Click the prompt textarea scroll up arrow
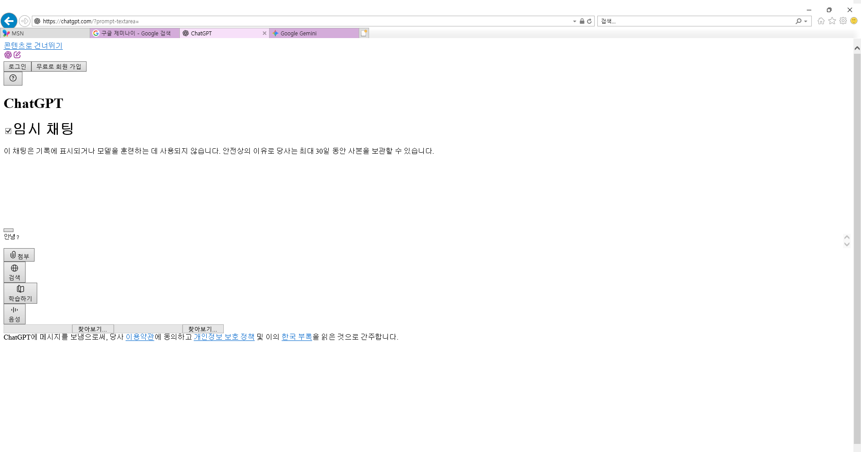This screenshot has height=452, width=861. pos(847,237)
